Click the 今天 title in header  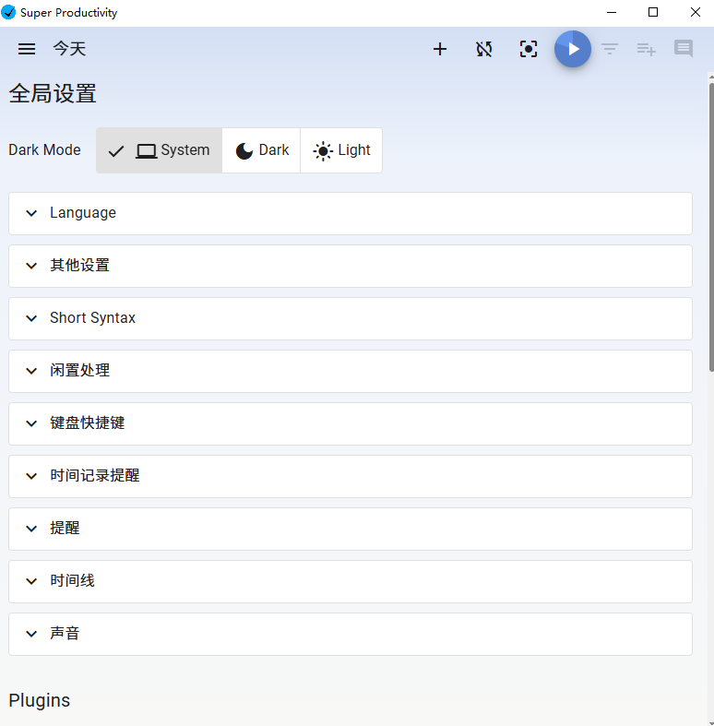pos(69,49)
